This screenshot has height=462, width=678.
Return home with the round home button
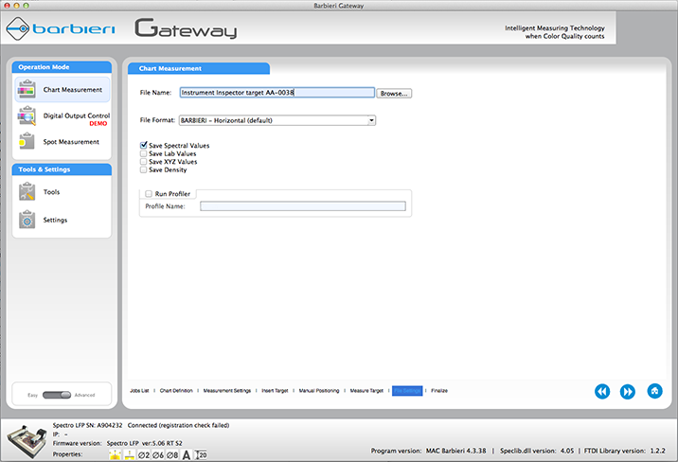coord(654,391)
